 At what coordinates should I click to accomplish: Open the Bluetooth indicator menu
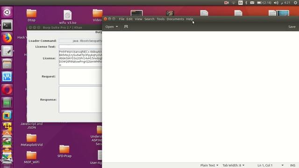tap(246, 3)
